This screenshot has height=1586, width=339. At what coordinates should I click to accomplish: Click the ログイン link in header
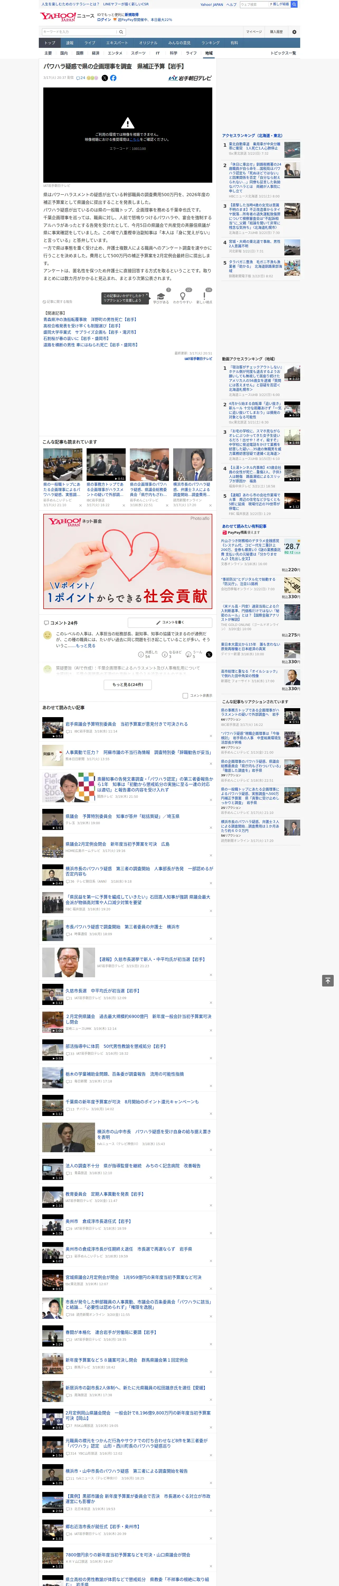[104, 20]
